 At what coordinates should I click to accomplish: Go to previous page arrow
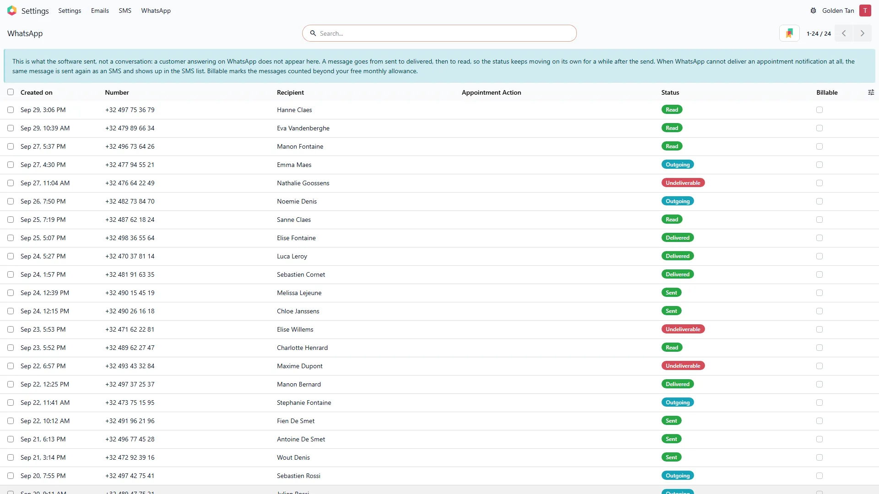(844, 33)
